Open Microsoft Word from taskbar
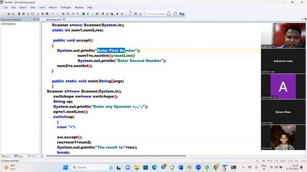This screenshot has width=307, height=172. 180,167
